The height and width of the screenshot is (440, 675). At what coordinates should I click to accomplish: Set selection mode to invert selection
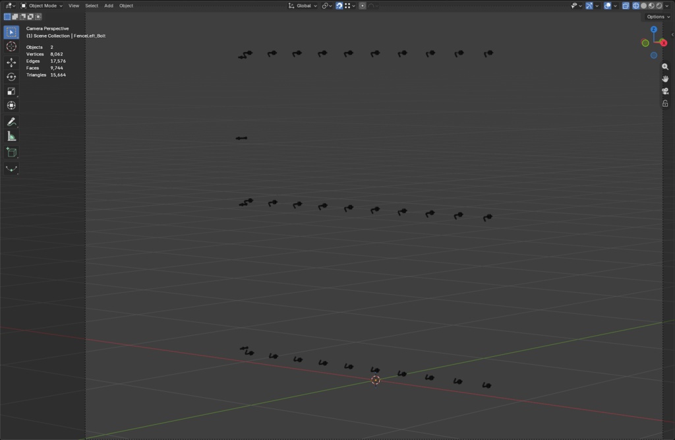(x=30, y=16)
